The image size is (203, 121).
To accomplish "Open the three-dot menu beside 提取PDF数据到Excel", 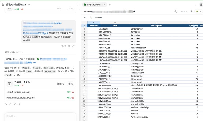I will click(29, 4).
